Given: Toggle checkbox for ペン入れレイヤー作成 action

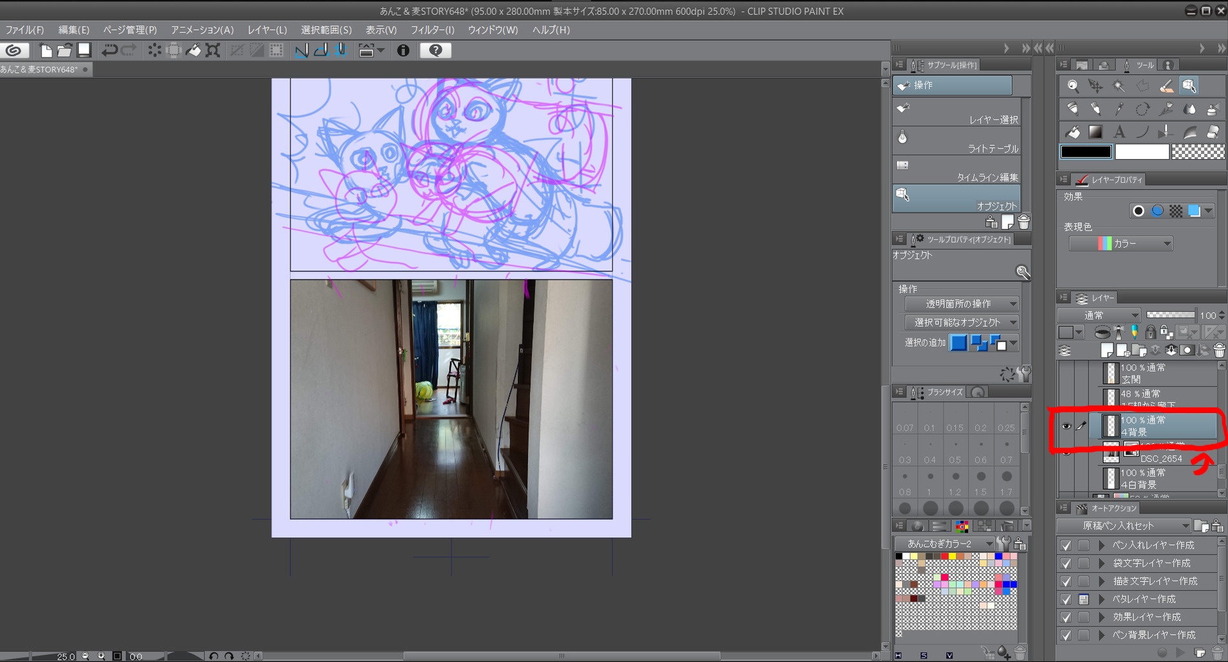Looking at the screenshot, I should [x=1066, y=546].
